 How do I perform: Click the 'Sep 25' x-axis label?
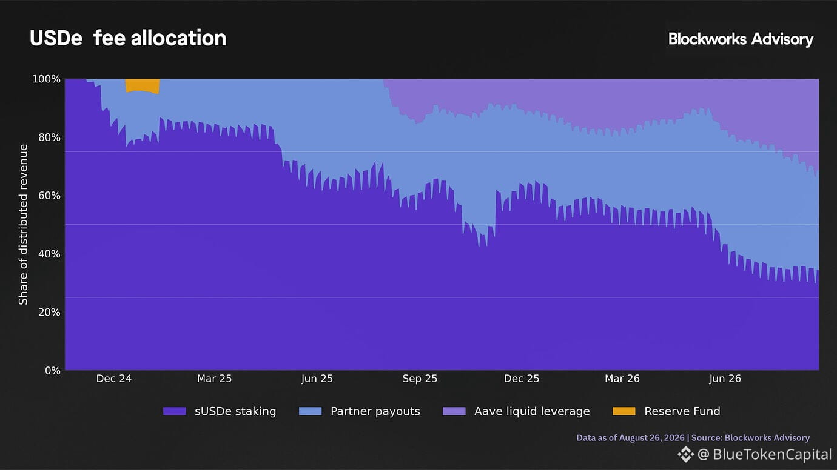click(x=420, y=379)
